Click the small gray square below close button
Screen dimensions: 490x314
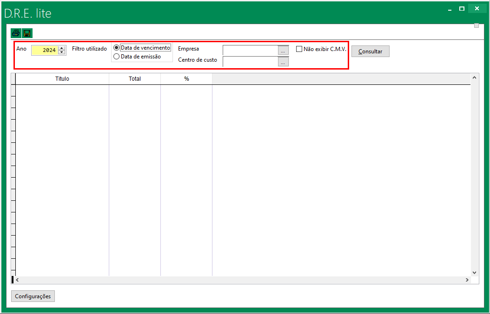[x=476, y=26]
